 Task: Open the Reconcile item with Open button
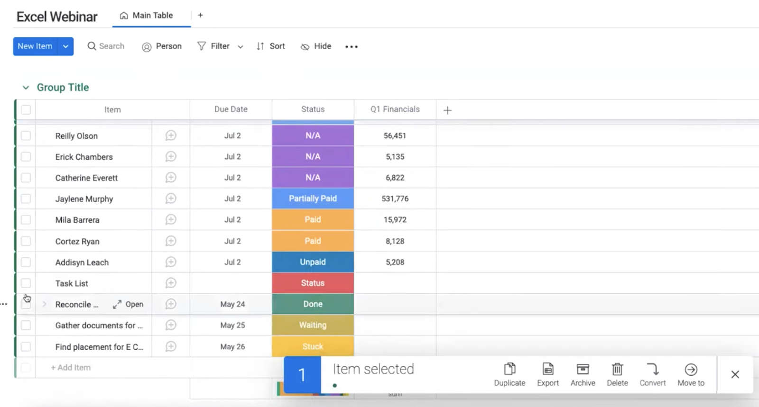tap(128, 304)
